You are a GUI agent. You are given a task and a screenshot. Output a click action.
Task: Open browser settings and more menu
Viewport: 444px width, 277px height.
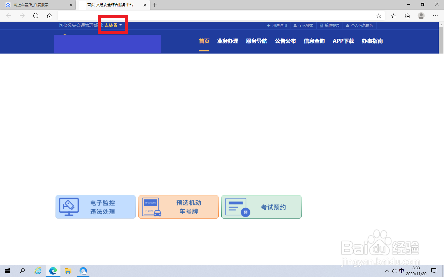pyautogui.click(x=435, y=16)
